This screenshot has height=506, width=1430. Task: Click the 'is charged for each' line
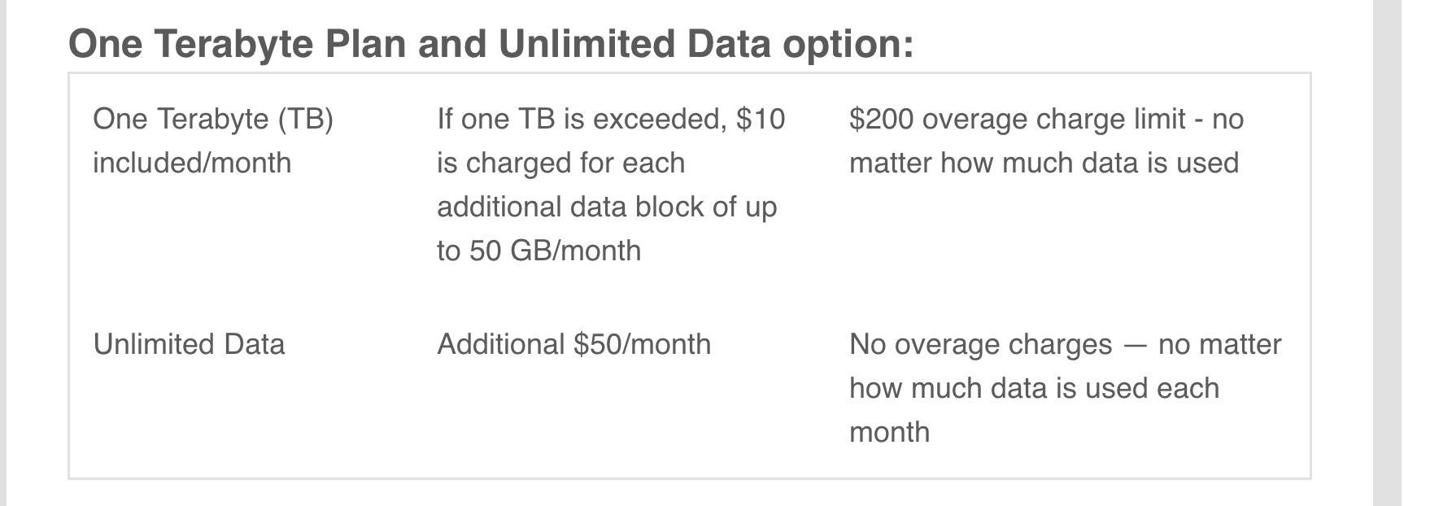pyautogui.click(x=560, y=163)
